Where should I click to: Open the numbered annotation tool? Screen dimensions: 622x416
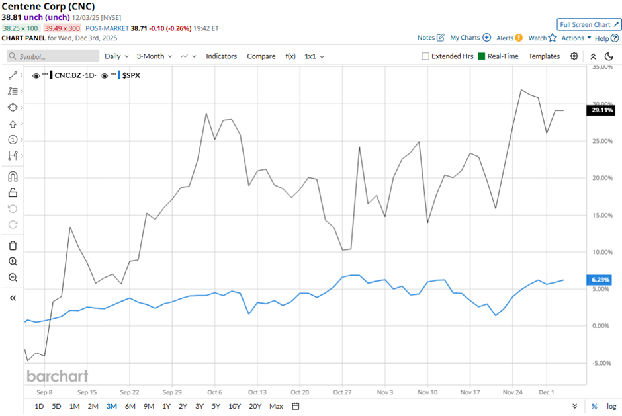click(13, 140)
